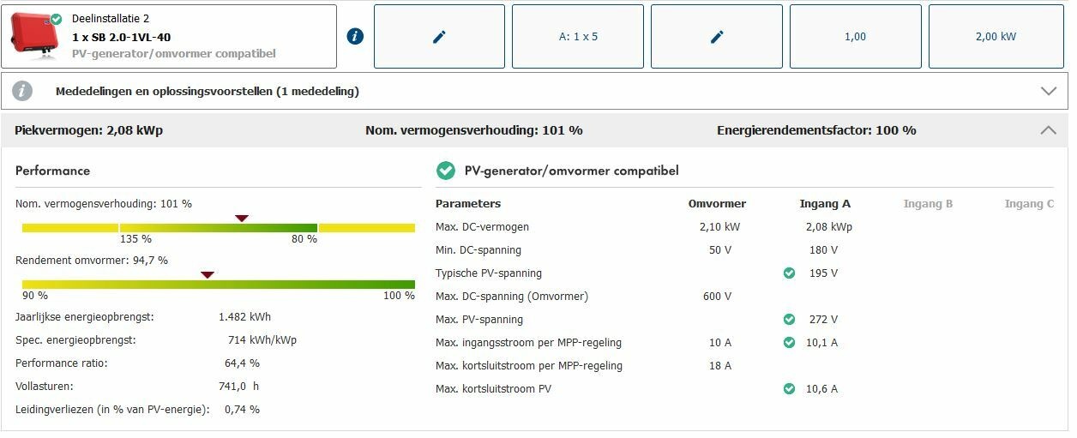1077x438 pixels.
Task: Expand Mededelingen en oplossingsvoorstellen chevron
Action: coord(1048,91)
